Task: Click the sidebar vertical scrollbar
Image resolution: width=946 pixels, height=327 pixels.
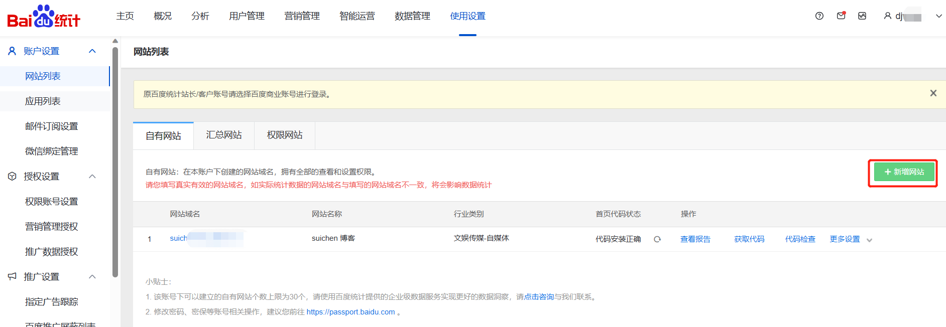Action: tap(115, 162)
